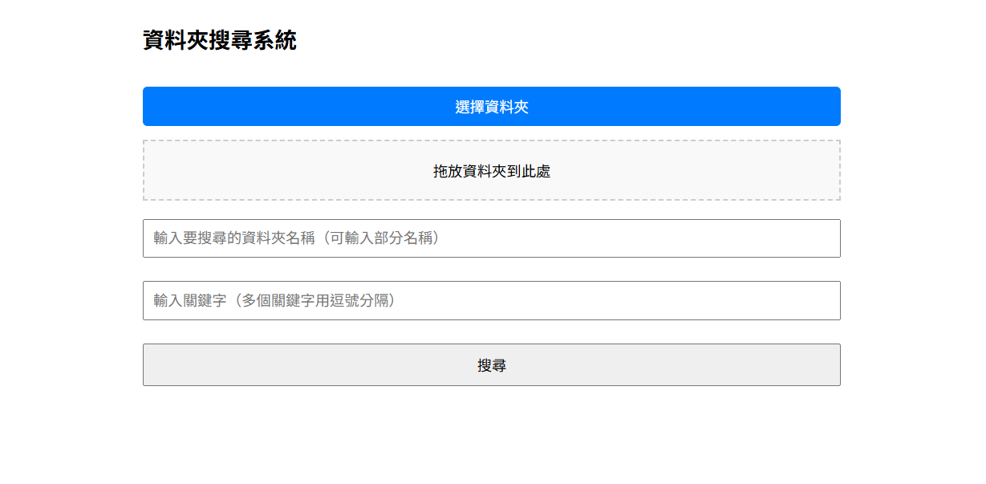Click the title text 資料夾搜尋系統
The height and width of the screenshot is (484, 986).
220,40
